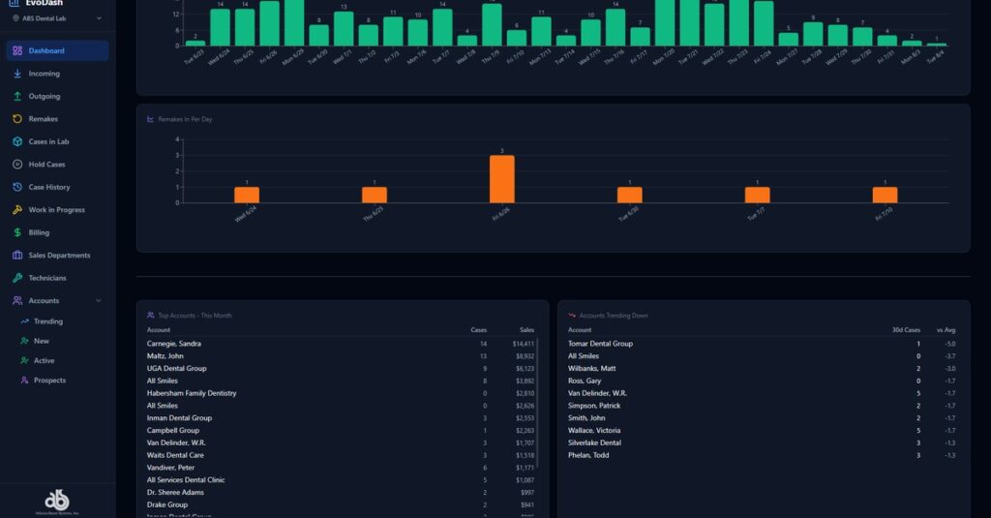Screen dimensions: 991x518
Task: Open the All Smiles row with $3,892 sales
Action: [x=341, y=381]
